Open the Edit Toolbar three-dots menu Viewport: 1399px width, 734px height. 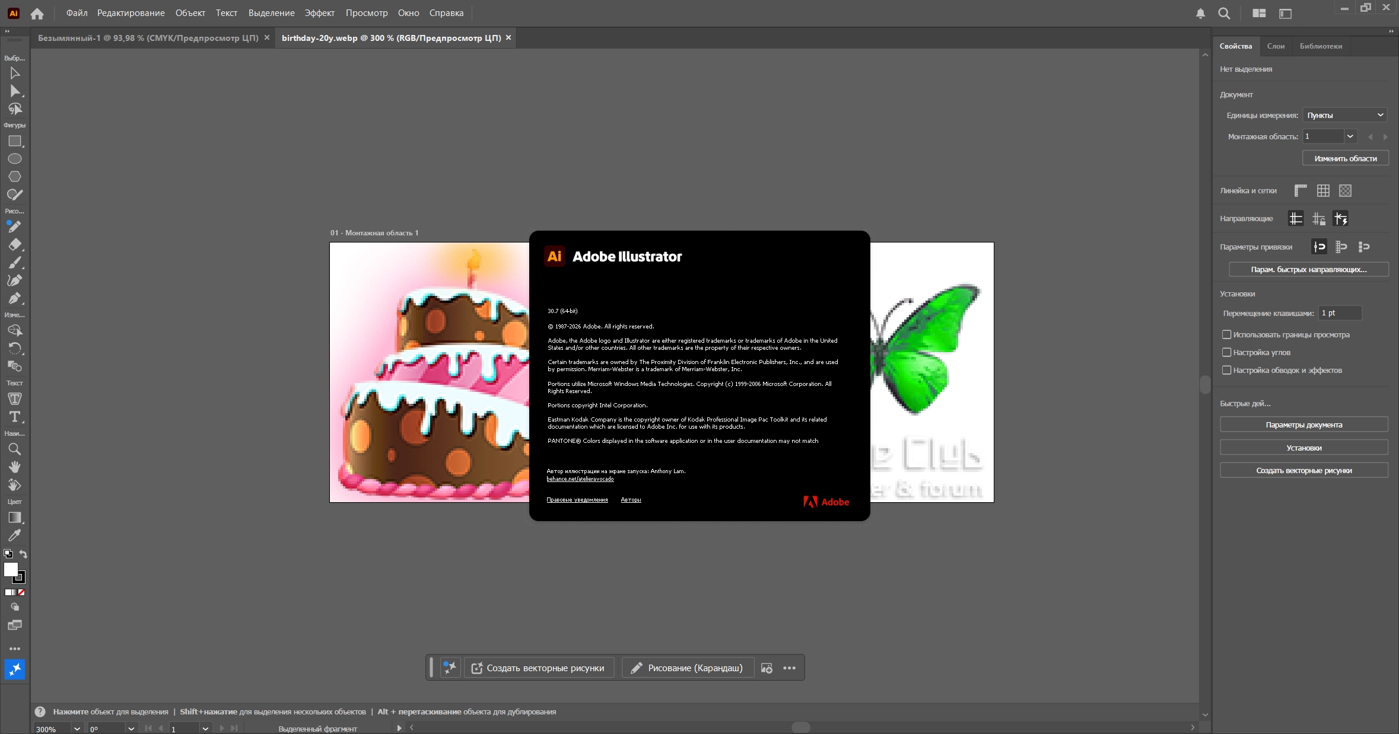pos(15,649)
